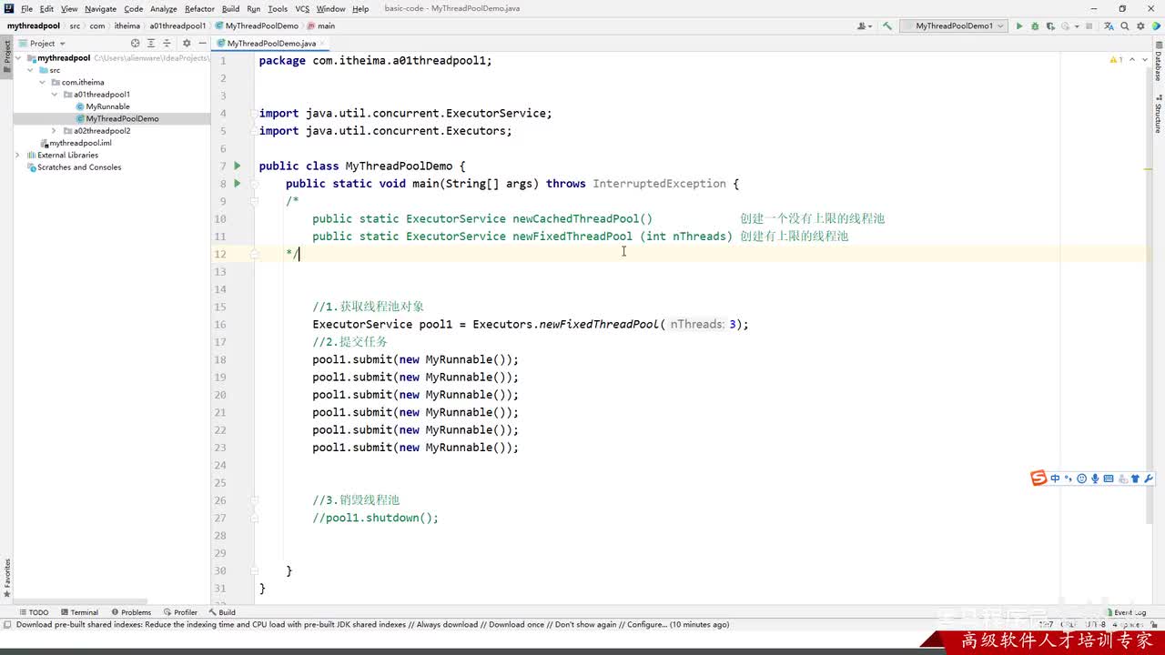Open the VCS menu

tap(302, 9)
